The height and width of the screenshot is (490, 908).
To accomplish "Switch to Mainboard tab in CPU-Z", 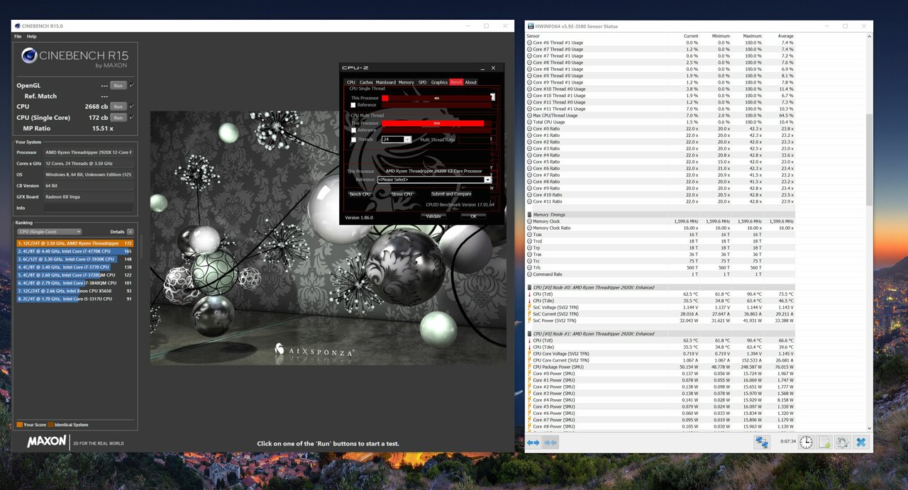I will point(386,82).
